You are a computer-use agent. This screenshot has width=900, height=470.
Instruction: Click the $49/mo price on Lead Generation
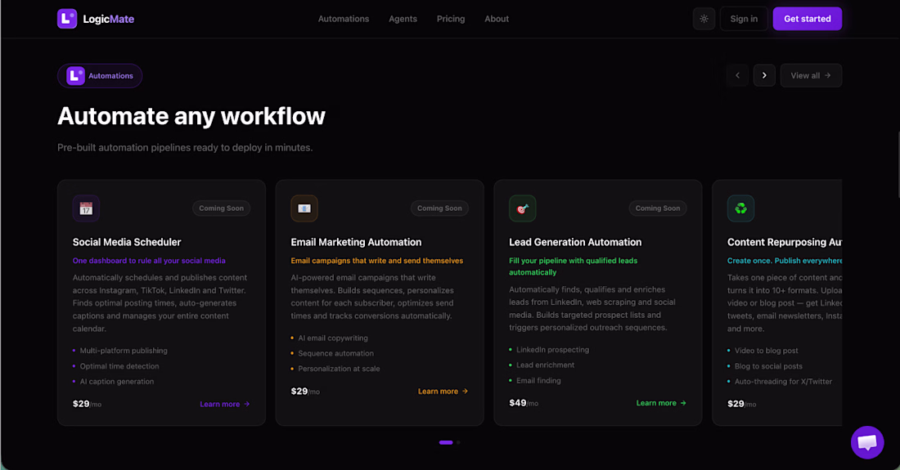524,403
